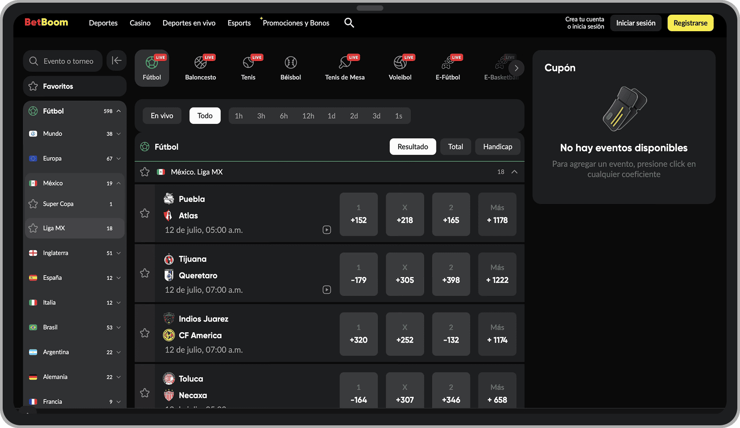Expand Brasil in the sidebar
This screenshot has width=740, height=428.
click(x=119, y=327)
